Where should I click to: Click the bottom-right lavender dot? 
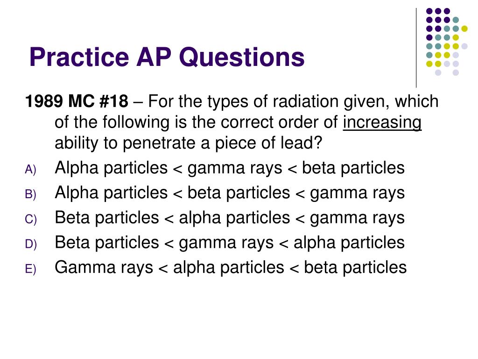(456, 72)
